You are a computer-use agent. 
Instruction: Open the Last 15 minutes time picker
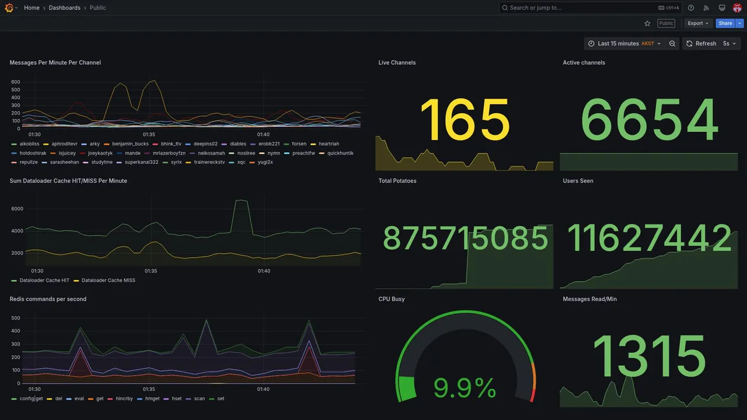pyautogui.click(x=624, y=44)
